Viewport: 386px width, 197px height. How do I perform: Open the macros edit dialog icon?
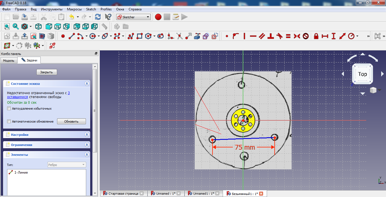(176, 17)
